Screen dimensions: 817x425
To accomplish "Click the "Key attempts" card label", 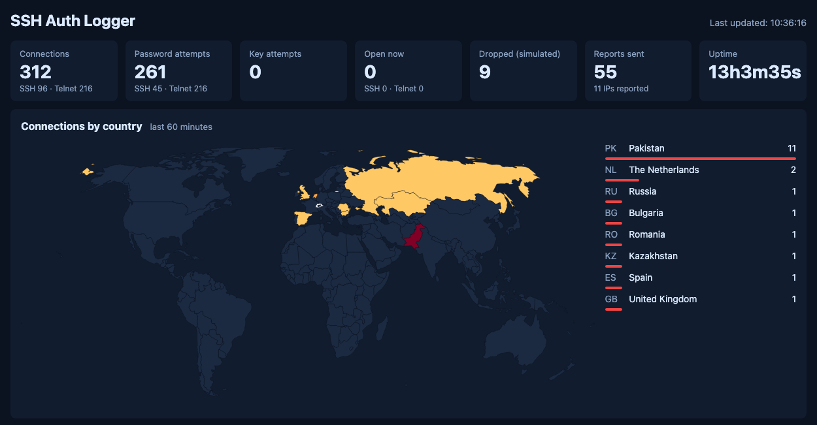I will coord(275,54).
